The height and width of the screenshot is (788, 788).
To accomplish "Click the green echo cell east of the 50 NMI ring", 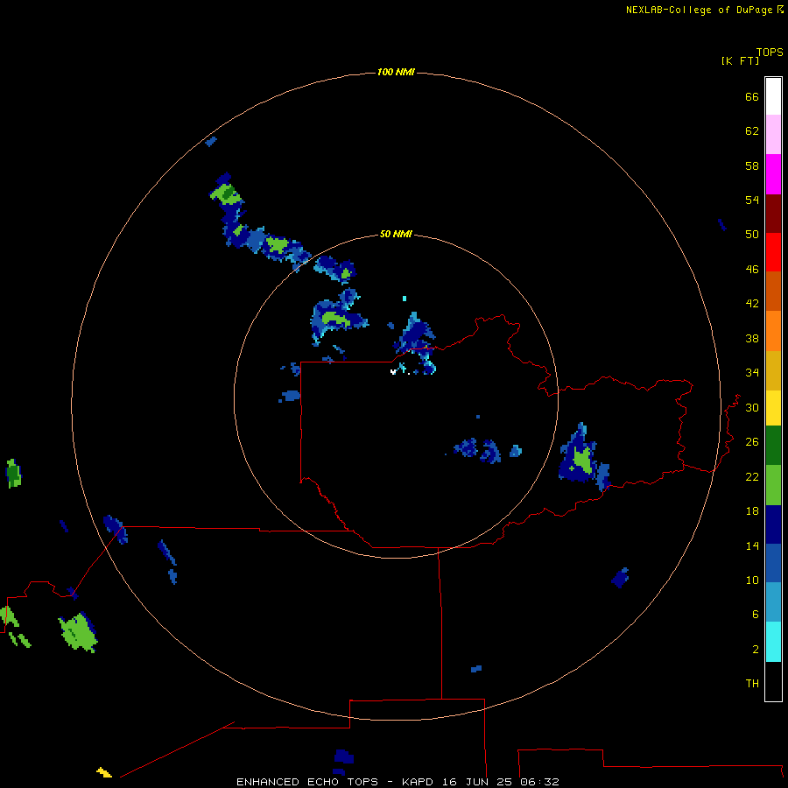I will [x=582, y=460].
